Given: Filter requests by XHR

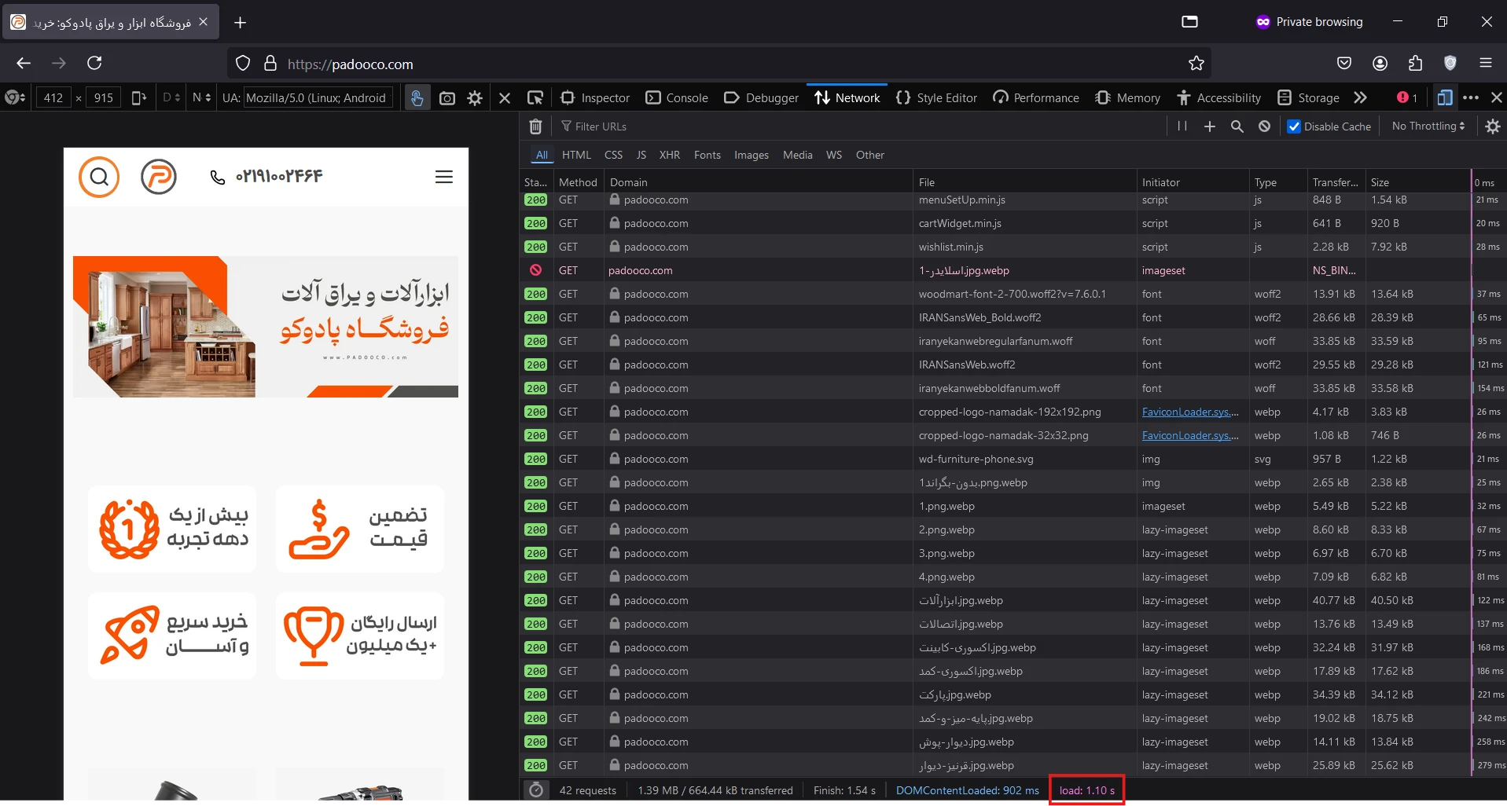Looking at the screenshot, I should coord(670,156).
